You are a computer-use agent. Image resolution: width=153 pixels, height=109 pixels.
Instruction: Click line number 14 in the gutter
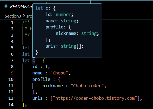click(x=11, y=104)
